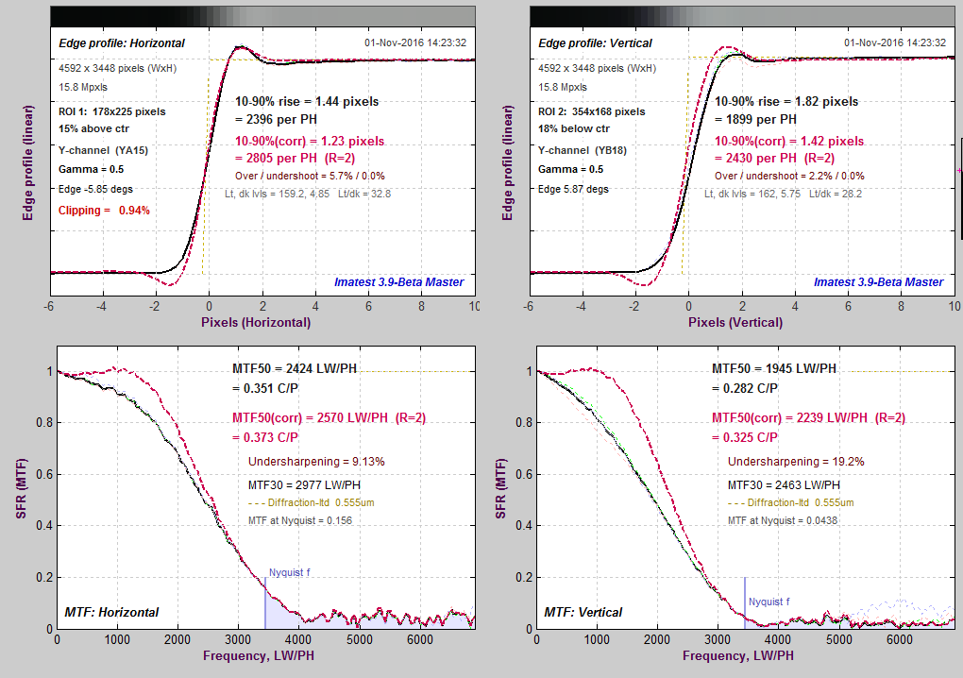
Task: Click '= 1899 per PH' text
Action: [x=755, y=119]
